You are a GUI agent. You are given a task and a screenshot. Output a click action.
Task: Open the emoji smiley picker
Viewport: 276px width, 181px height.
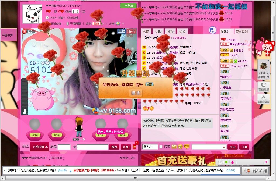pyautogui.click(x=180, y=146)
